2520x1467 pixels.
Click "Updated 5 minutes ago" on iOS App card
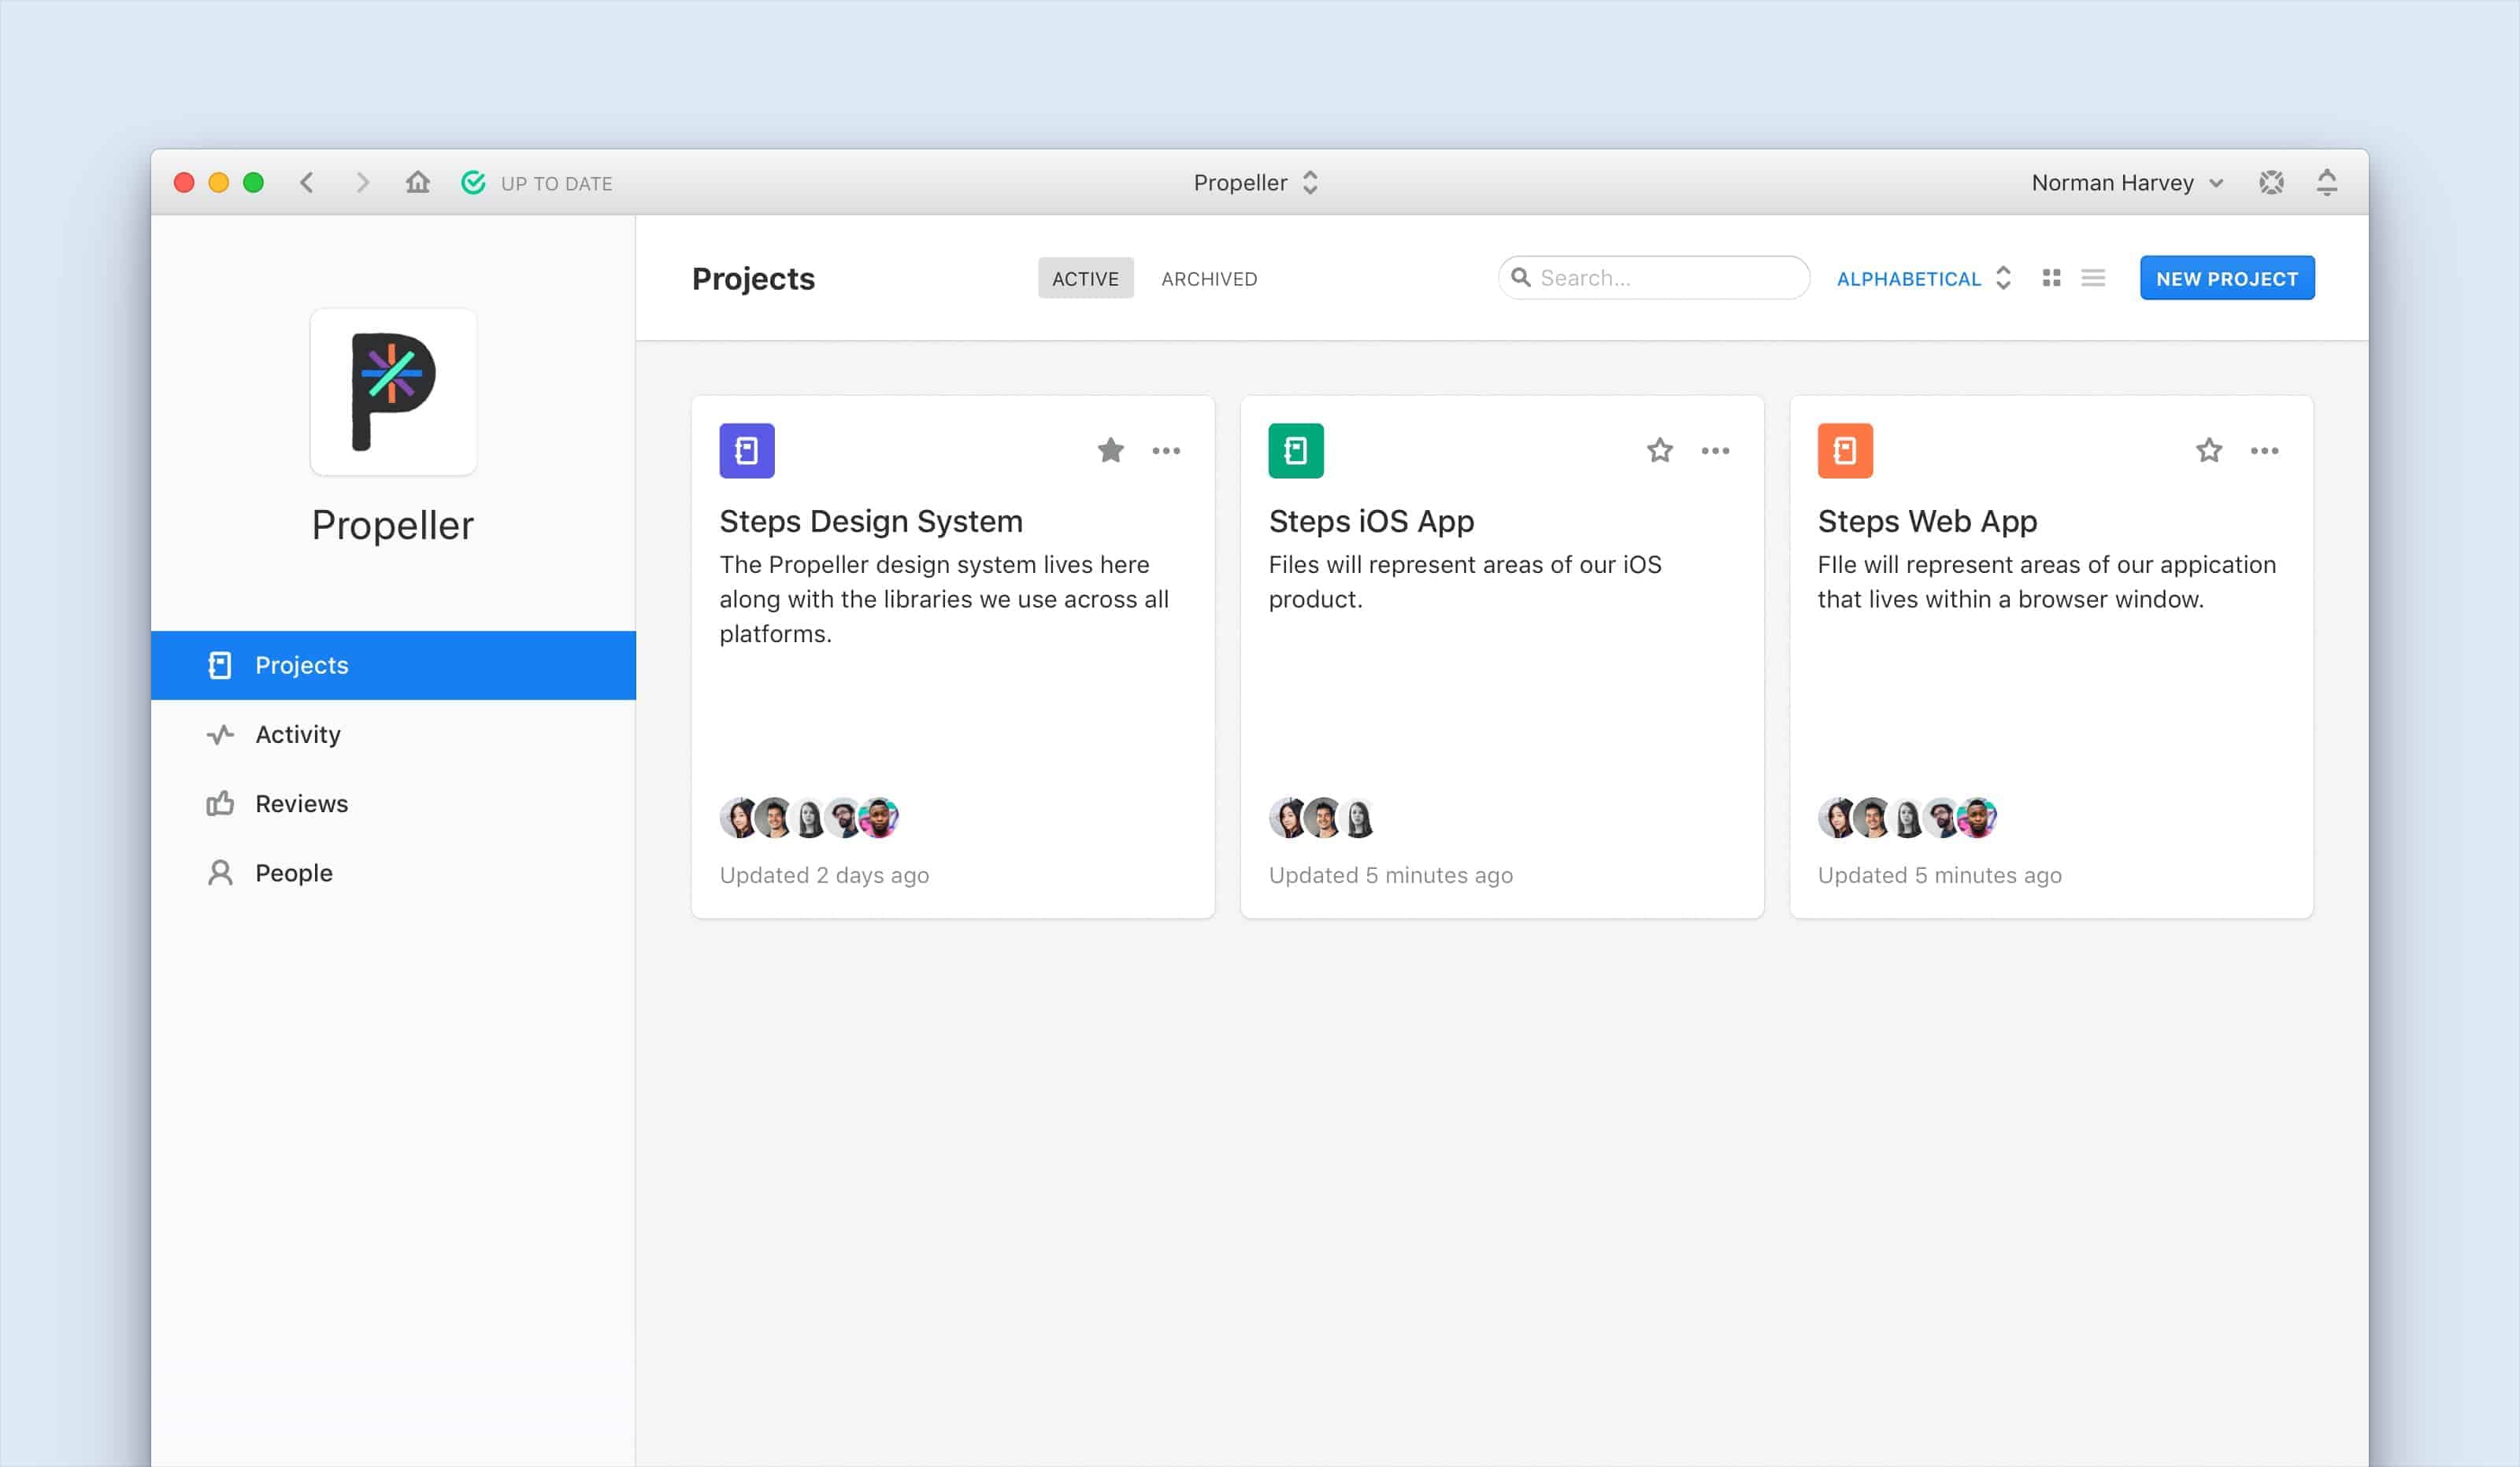tap(1390, 874)
